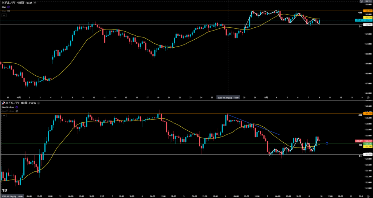Click the SMA indicator icon on the 4-hour chart
The image size is (373, 198).
9,7
